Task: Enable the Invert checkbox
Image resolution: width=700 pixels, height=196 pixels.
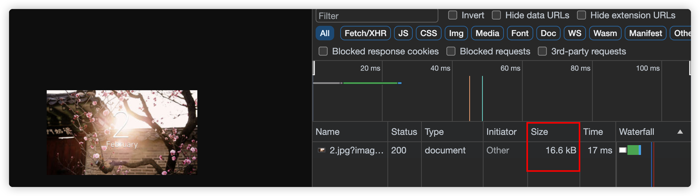Action: point(452,15)
